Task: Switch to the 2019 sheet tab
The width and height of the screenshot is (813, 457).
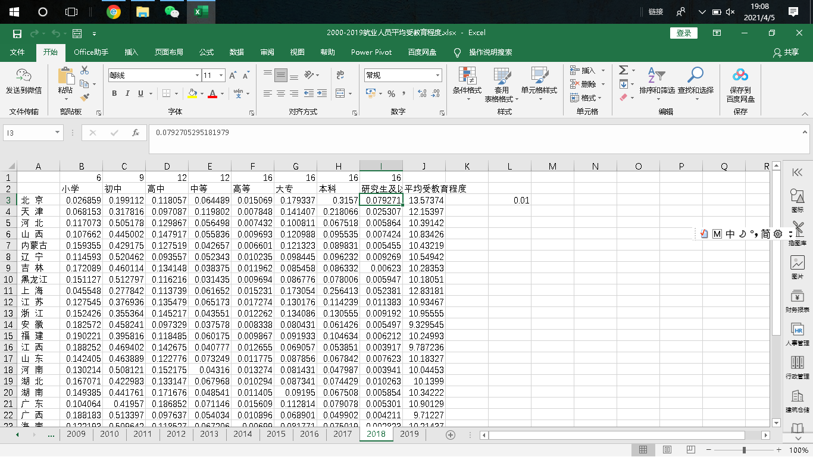Action: (x=409, y=434)
